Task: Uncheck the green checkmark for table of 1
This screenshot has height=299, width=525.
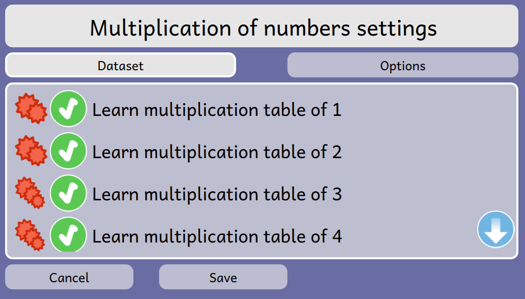Action: point(68,109)
